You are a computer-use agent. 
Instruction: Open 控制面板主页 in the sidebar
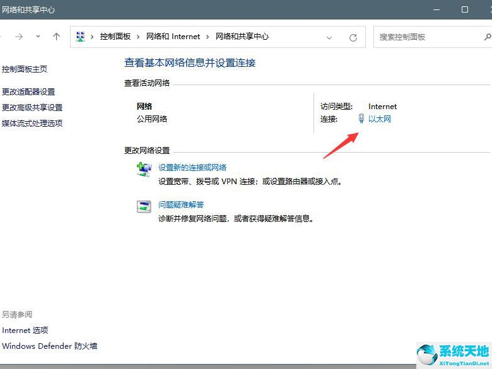(25, 69)
